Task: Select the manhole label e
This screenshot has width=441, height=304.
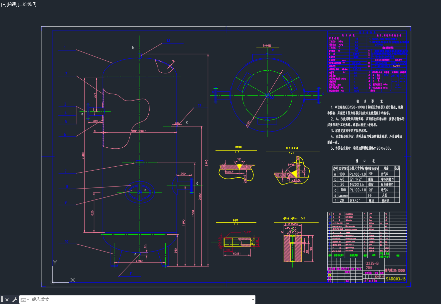Action: coord(145,190)
